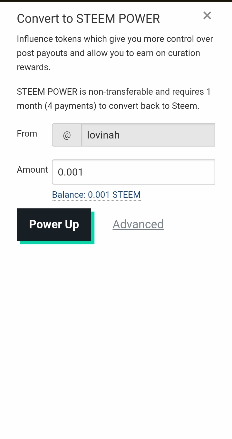Open the Advanced options link
The height and width of the screenshot is (439, 232).
click(x=138, y=224)
